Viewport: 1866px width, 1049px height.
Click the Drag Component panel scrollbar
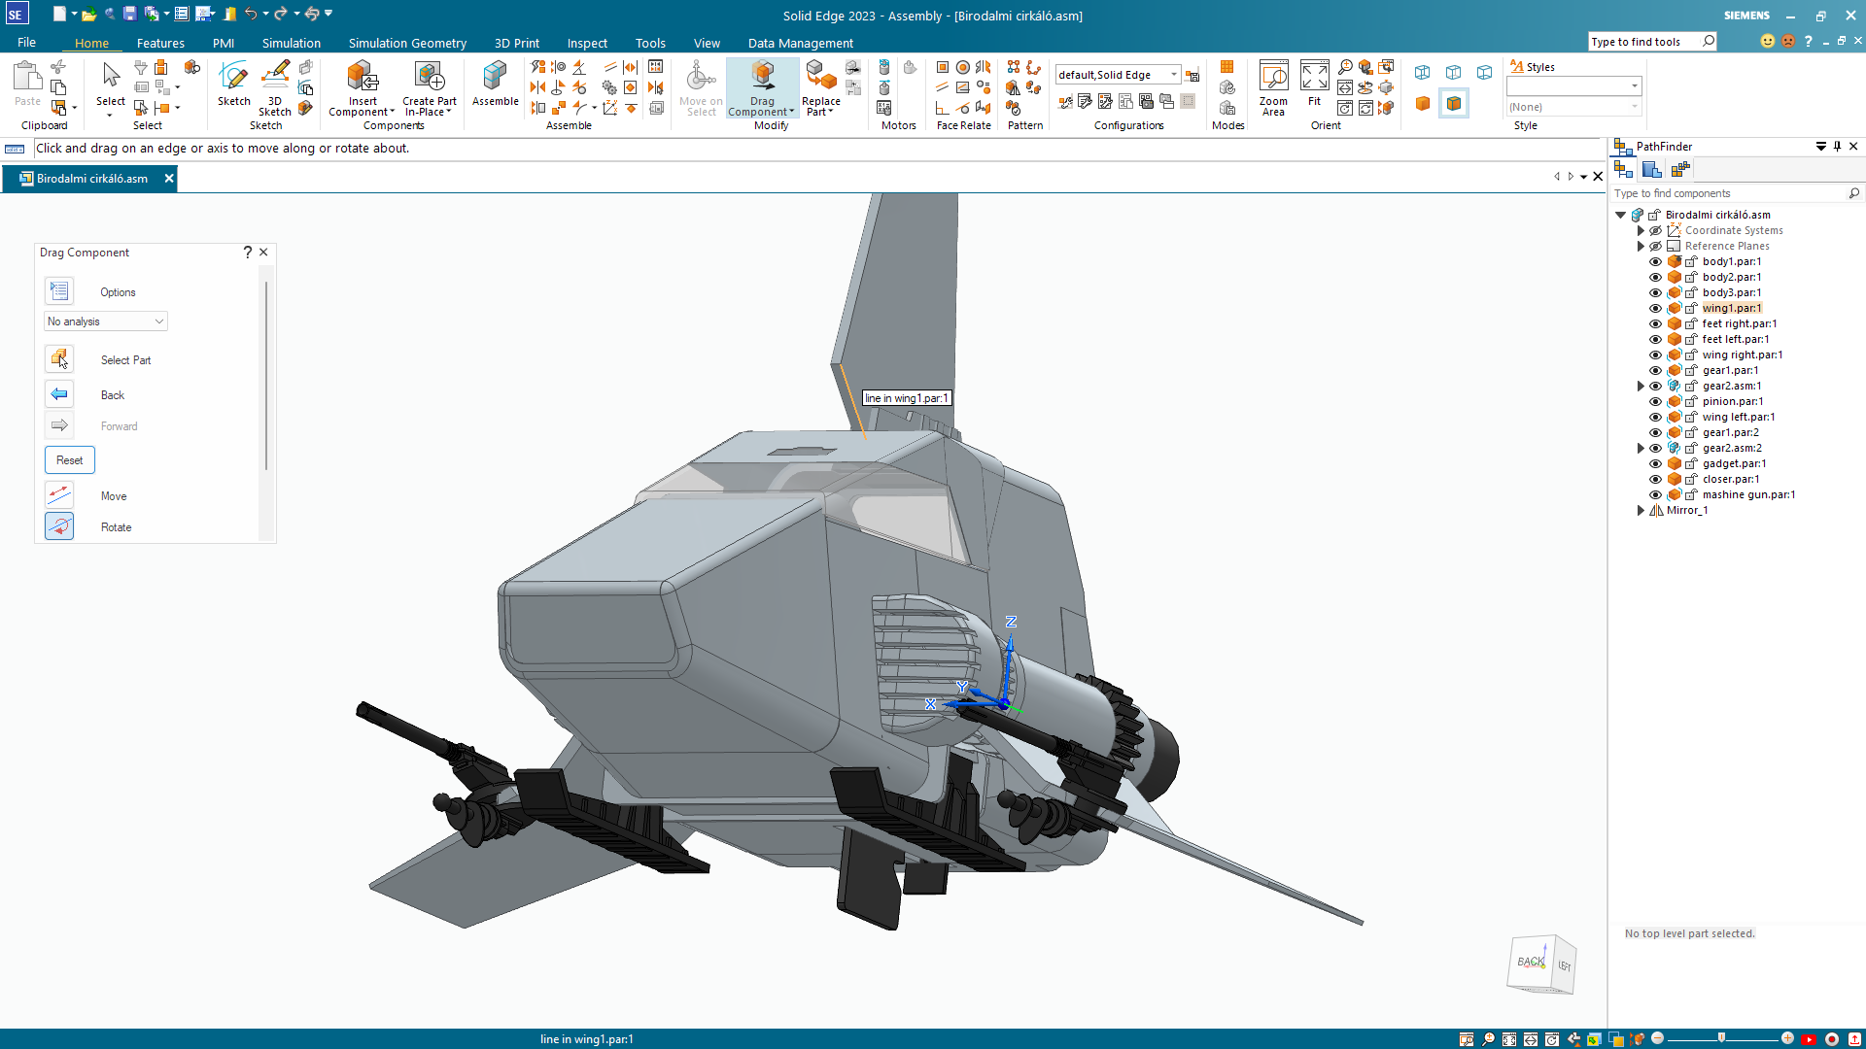coord(265,375)
